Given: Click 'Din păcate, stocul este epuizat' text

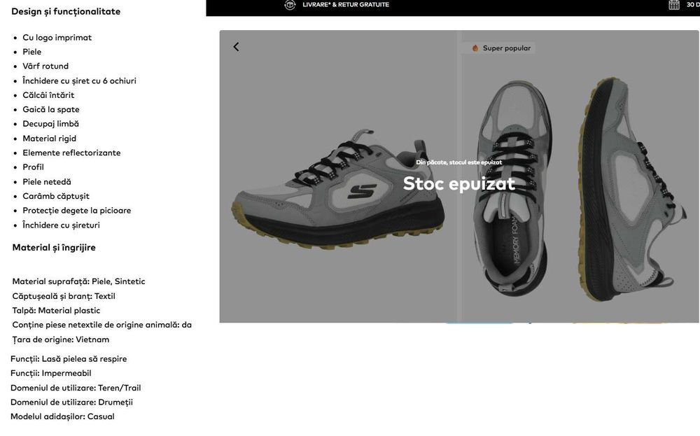Looking at the screenshot, I should [x=459, y=162].
